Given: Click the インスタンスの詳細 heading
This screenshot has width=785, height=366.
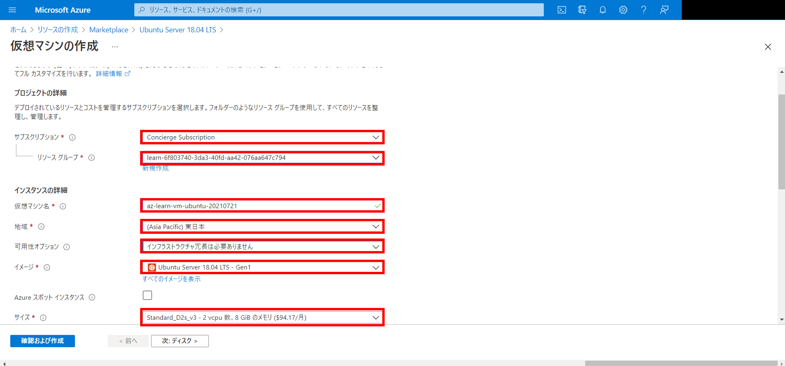Looking at the screenshot, I should 41,190.
